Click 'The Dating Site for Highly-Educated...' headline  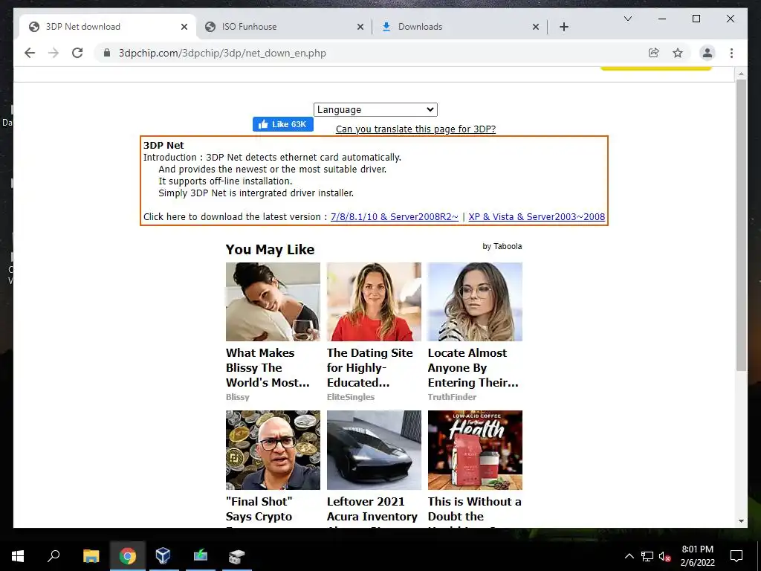pyautogui.click(x=370, y=367)
